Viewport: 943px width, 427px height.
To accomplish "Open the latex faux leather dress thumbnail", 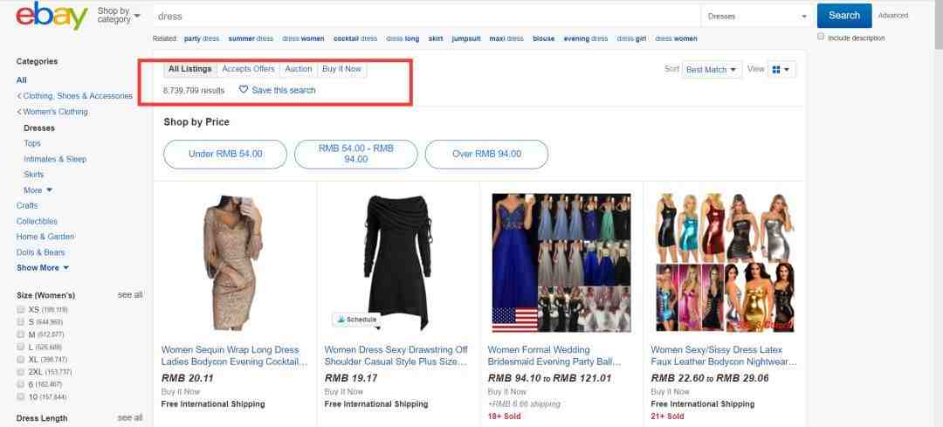I will (726, 263).
